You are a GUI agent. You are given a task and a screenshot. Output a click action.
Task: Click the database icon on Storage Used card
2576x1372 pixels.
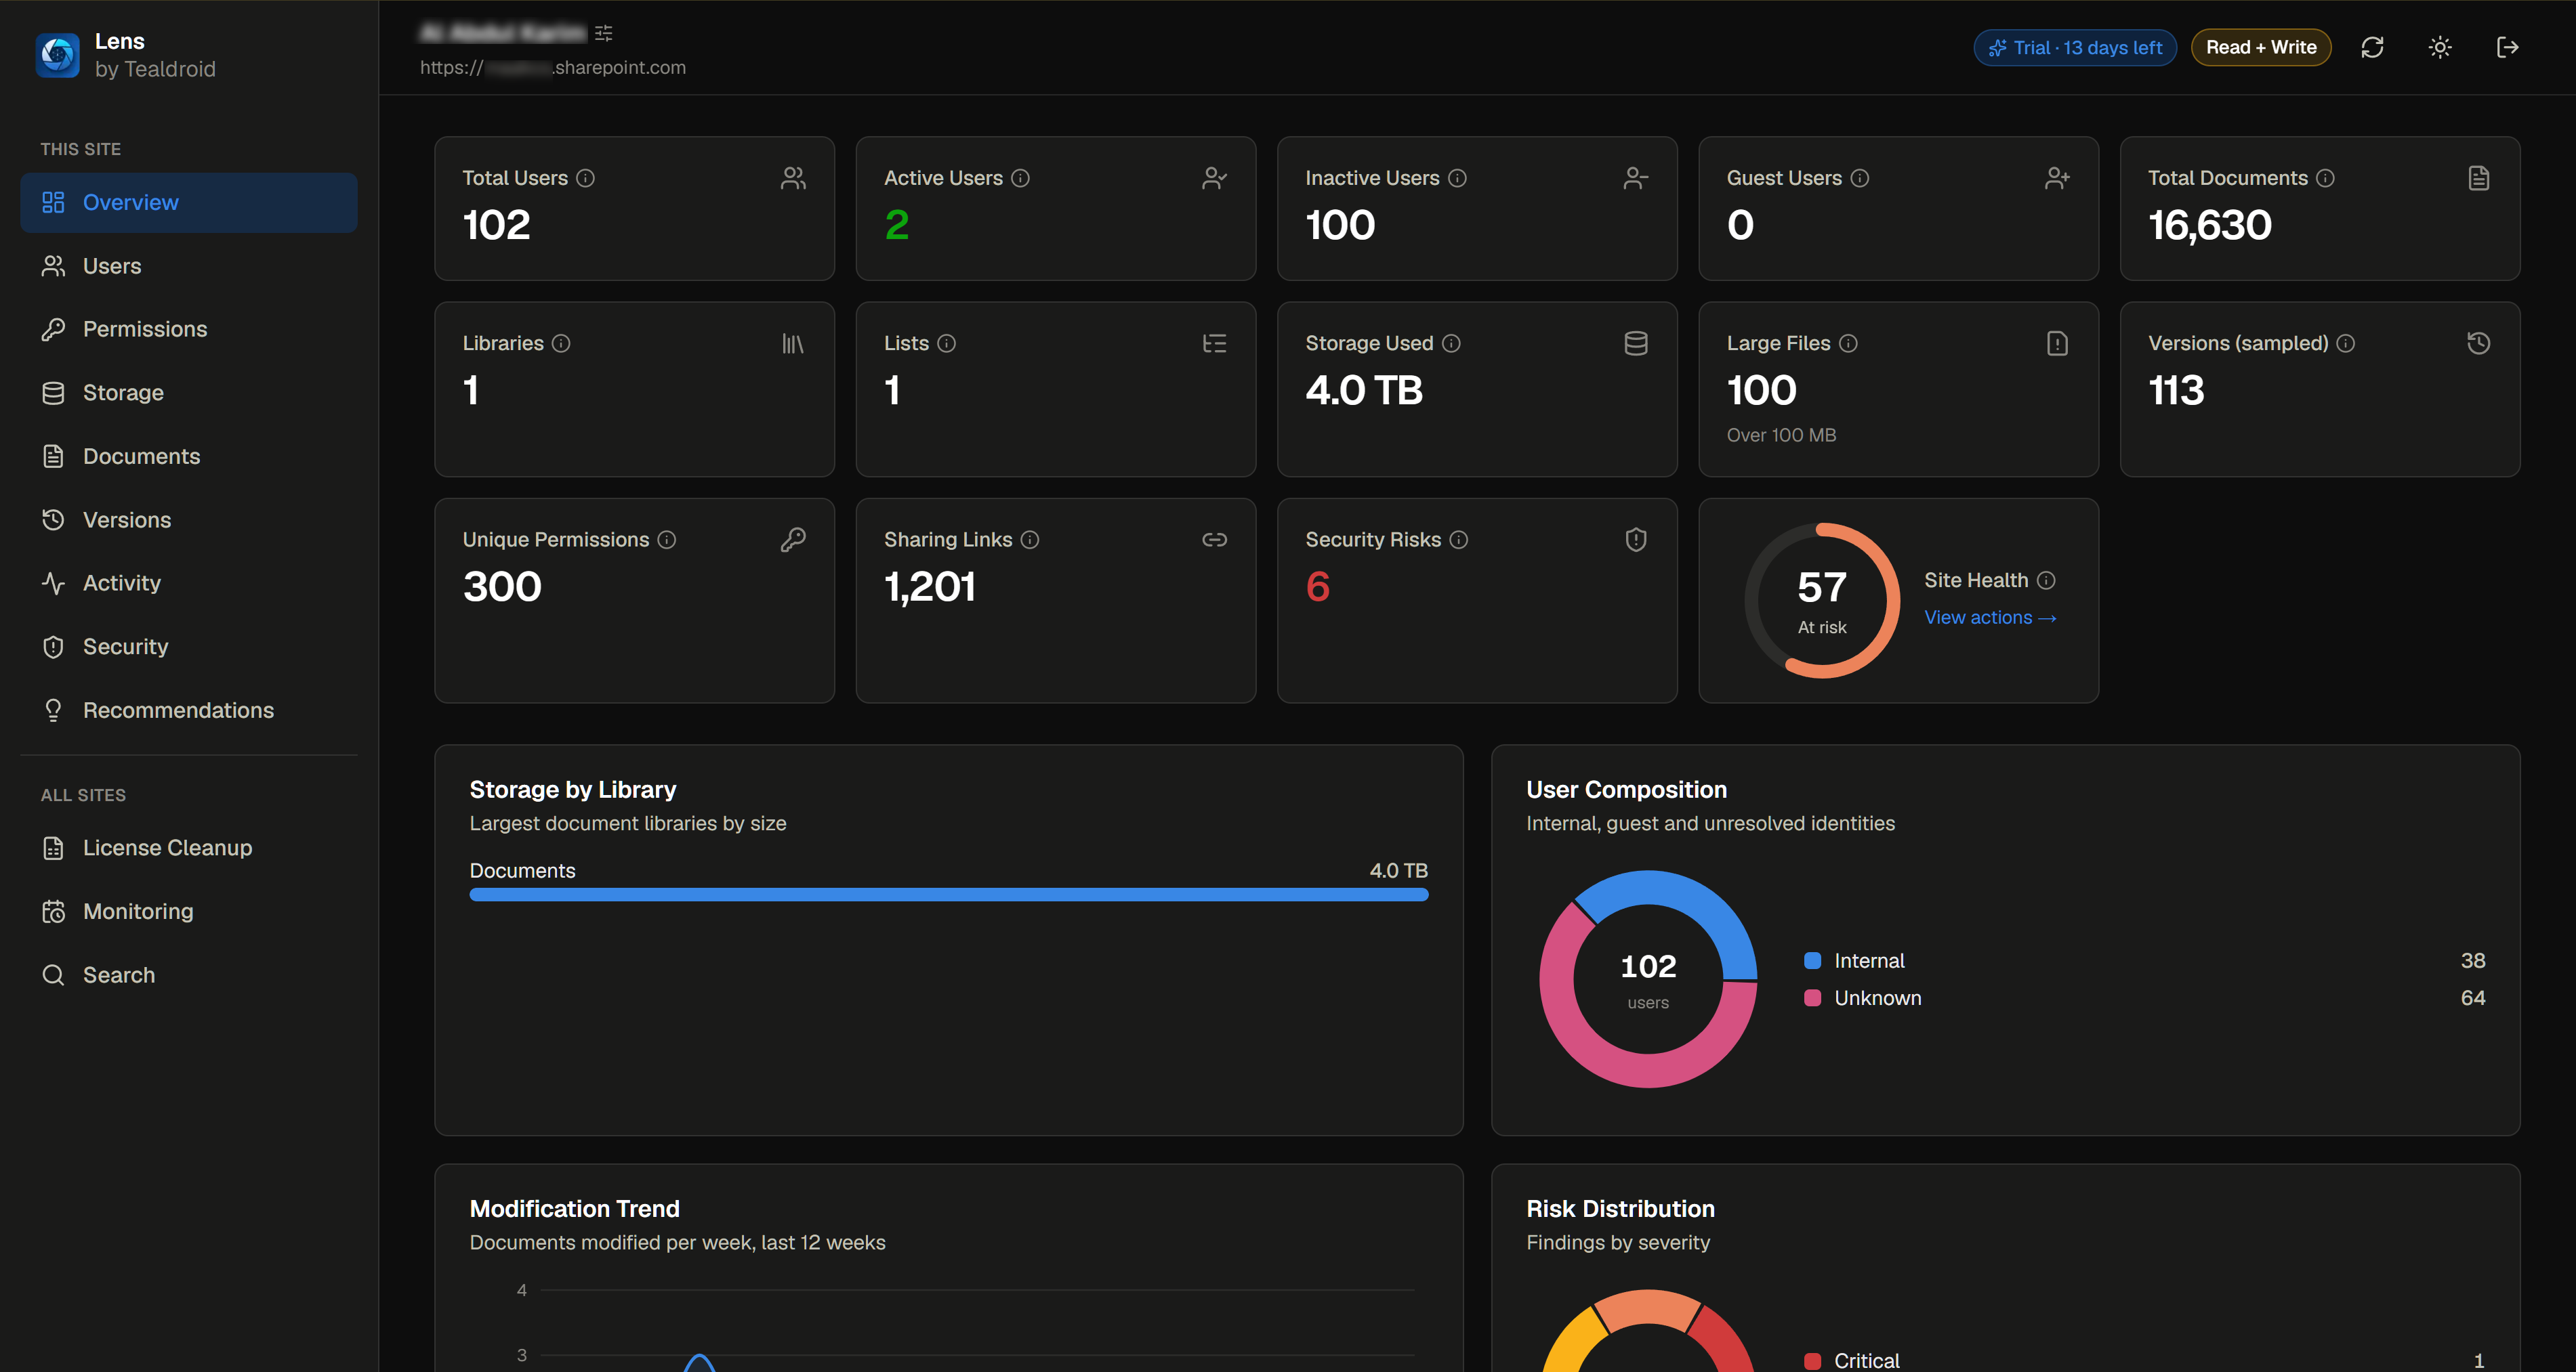(1636, 344)
